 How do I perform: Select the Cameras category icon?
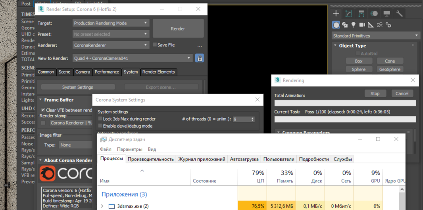[362, 25]
